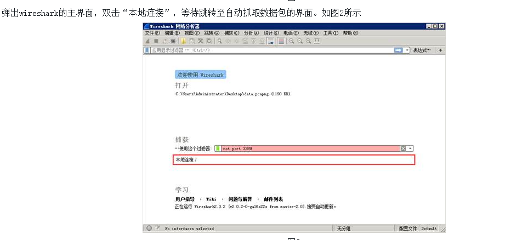
Task: Jump to the first packet icon
Action: 253,41
